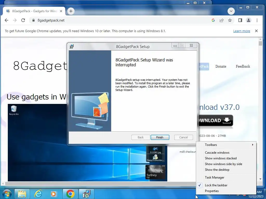Close the 8GadgetPack Setup dialog
Viewport: 266px width, 199px height.
point(191,45)
